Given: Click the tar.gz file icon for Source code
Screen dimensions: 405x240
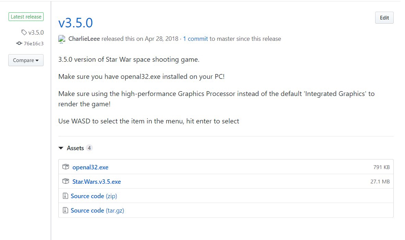Looking at the screenshot, I should pos(65,211).
